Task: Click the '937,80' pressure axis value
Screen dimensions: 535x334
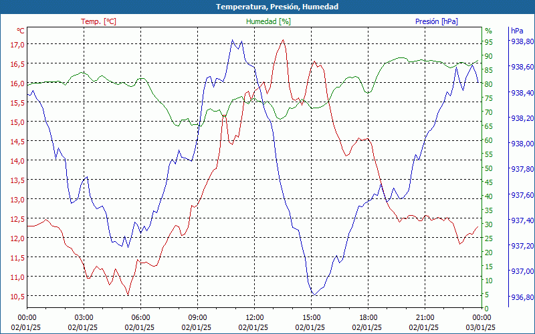Action: (x=522, y=170)
